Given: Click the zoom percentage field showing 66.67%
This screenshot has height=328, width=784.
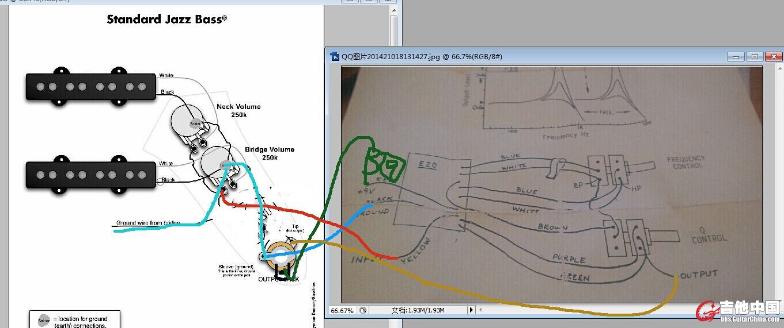Looking at the screenshot, I should pos(342,310).
